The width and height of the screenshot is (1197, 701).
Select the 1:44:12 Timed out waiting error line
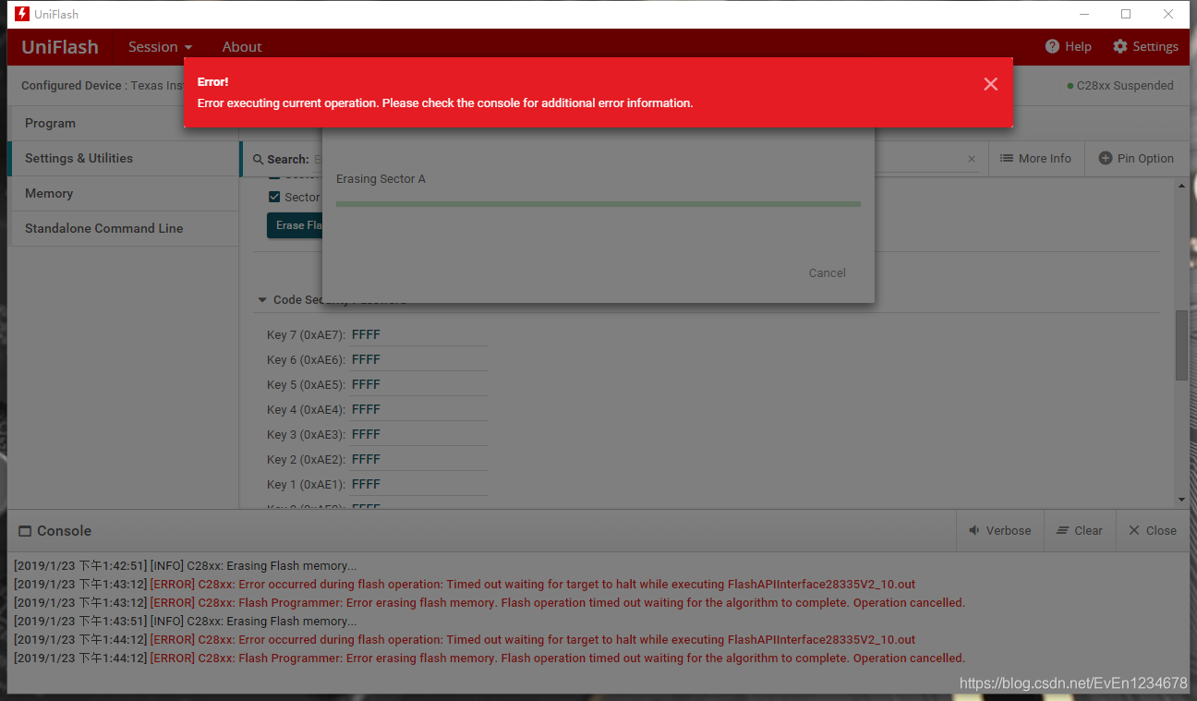pyautogui.click(x=465, y=640)
